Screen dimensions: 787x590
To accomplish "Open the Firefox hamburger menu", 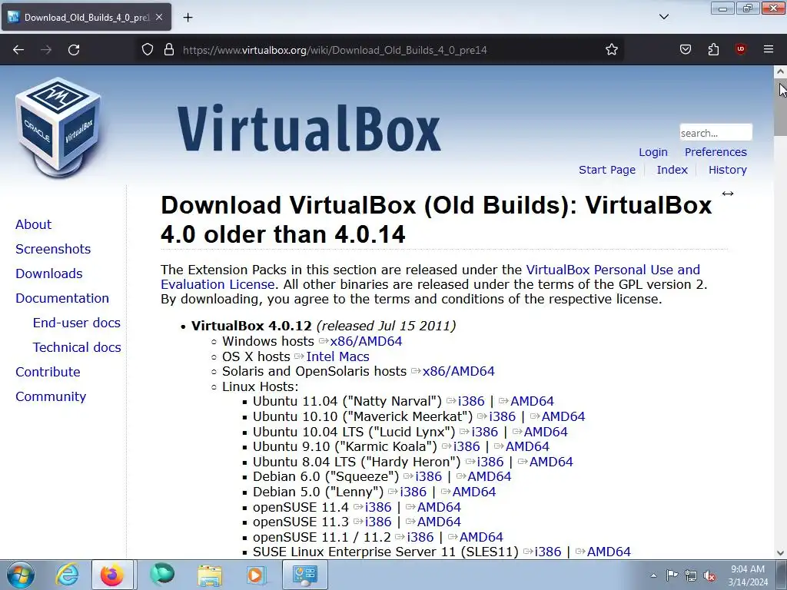I will [769, 49].
